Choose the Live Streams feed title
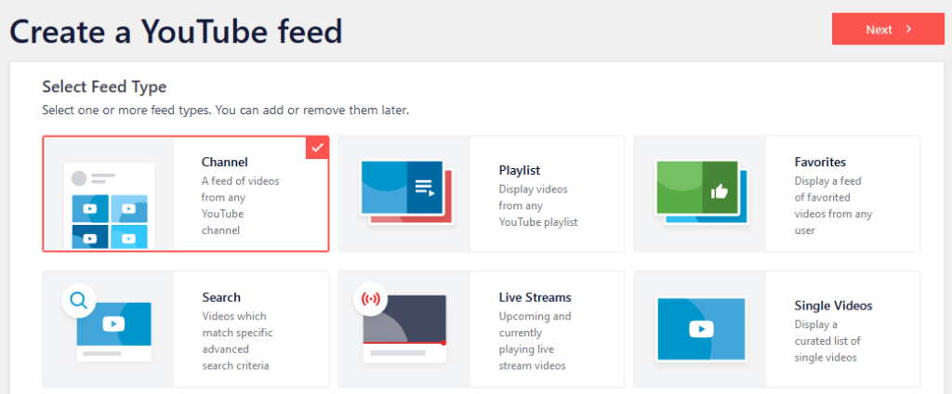 [535, 297]
